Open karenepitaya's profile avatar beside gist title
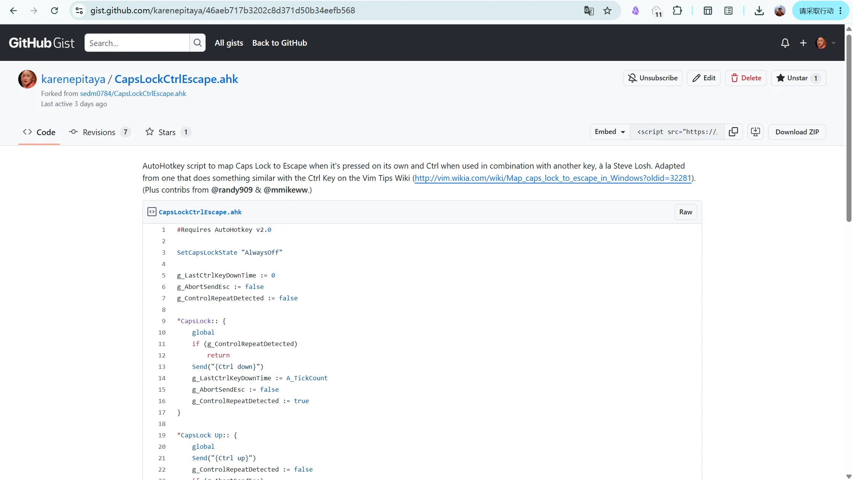Image resolution: width=853 pixels, height=480 pixels. click(27, 79)
